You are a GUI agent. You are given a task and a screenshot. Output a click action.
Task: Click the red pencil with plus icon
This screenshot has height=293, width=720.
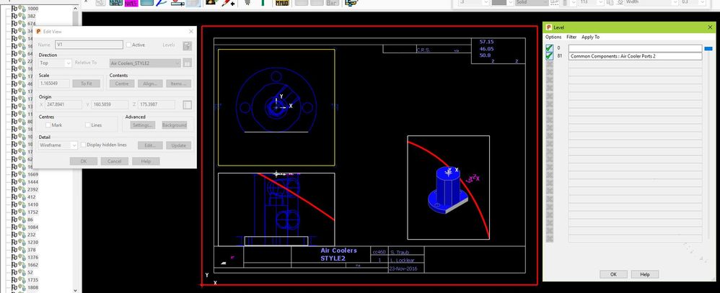[x=228, y=3]
